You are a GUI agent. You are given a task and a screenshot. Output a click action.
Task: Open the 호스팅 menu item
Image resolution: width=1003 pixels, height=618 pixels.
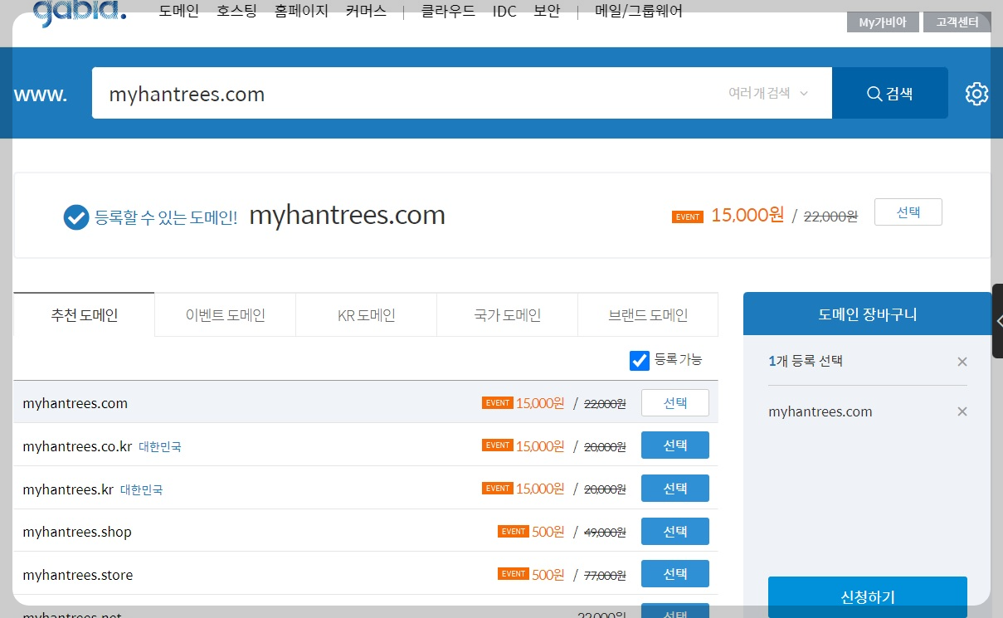[236, 12]
